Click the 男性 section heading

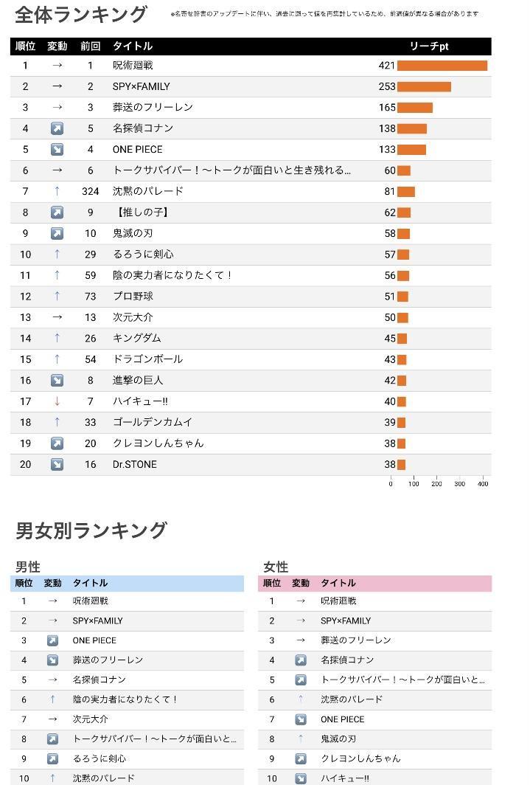point(27,567)
